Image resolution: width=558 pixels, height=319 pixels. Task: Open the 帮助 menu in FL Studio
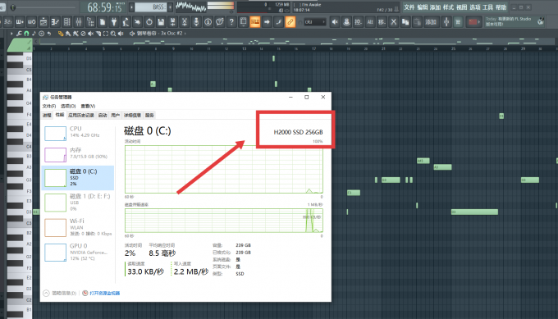501,7
